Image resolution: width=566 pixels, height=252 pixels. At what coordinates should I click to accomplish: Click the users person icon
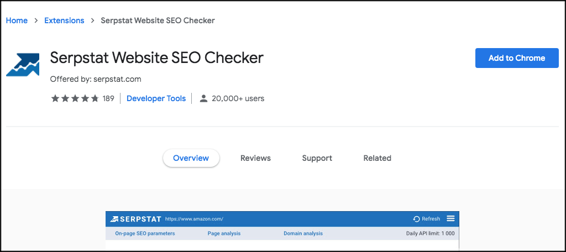tap(203, 98)
